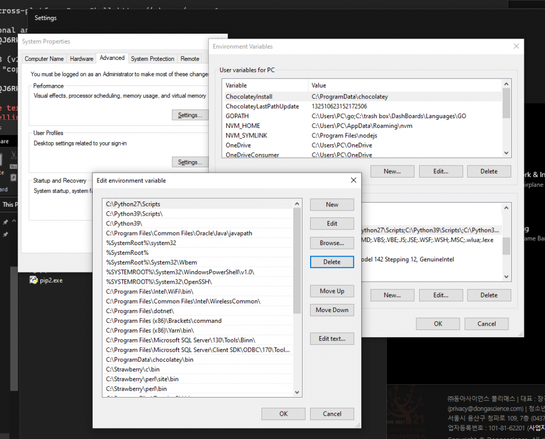Viewport: 545px width, 439px height.
Task: Click Edit... under User variables for PC
Action: [x=441, y=171]
